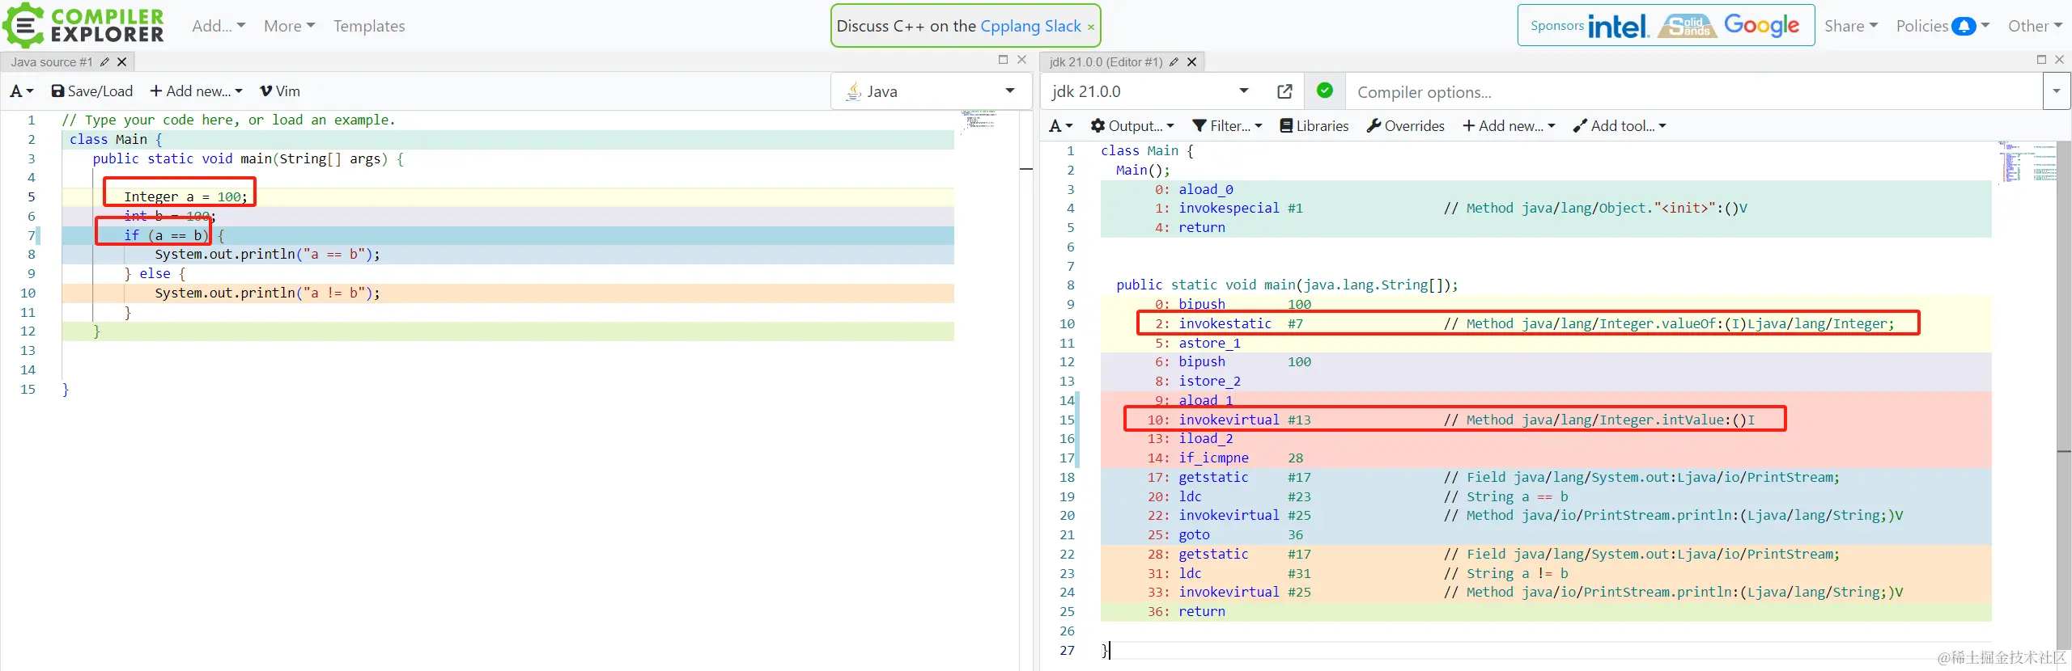This screenshot has width=2072, height=671.
Task: Dismiss the Cpplang Slack notice
Action: 1090,27
